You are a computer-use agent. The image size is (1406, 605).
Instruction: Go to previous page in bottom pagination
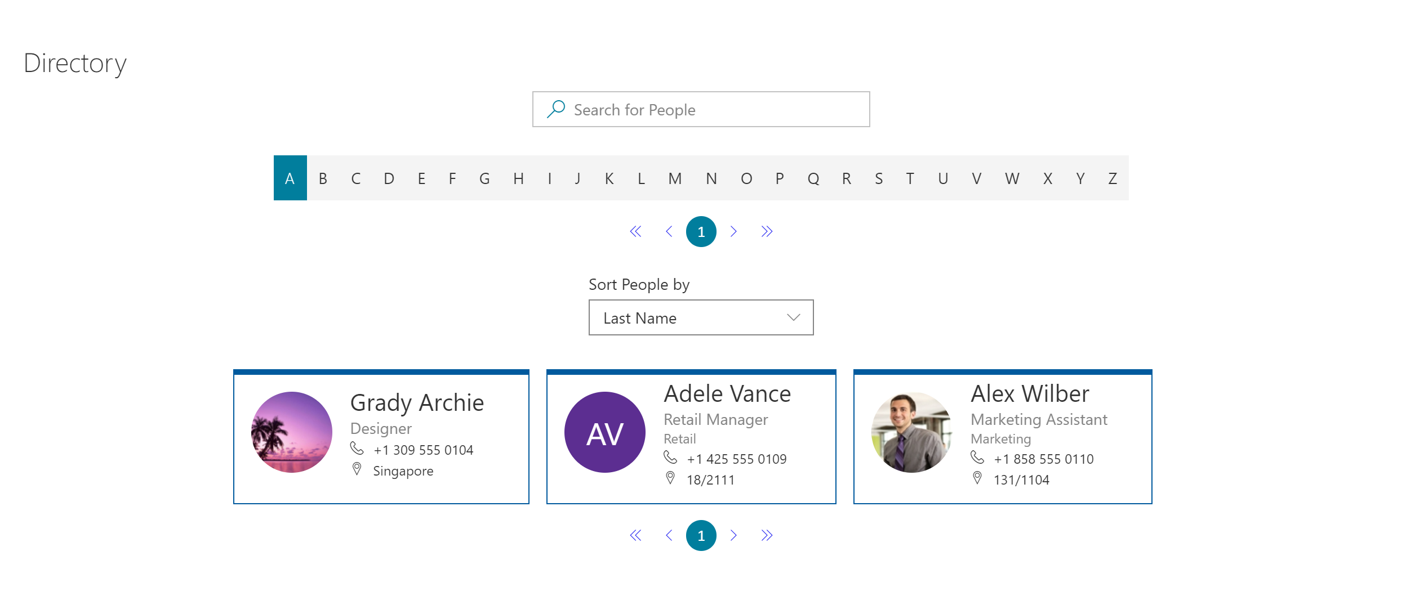[x=669, y=535]
